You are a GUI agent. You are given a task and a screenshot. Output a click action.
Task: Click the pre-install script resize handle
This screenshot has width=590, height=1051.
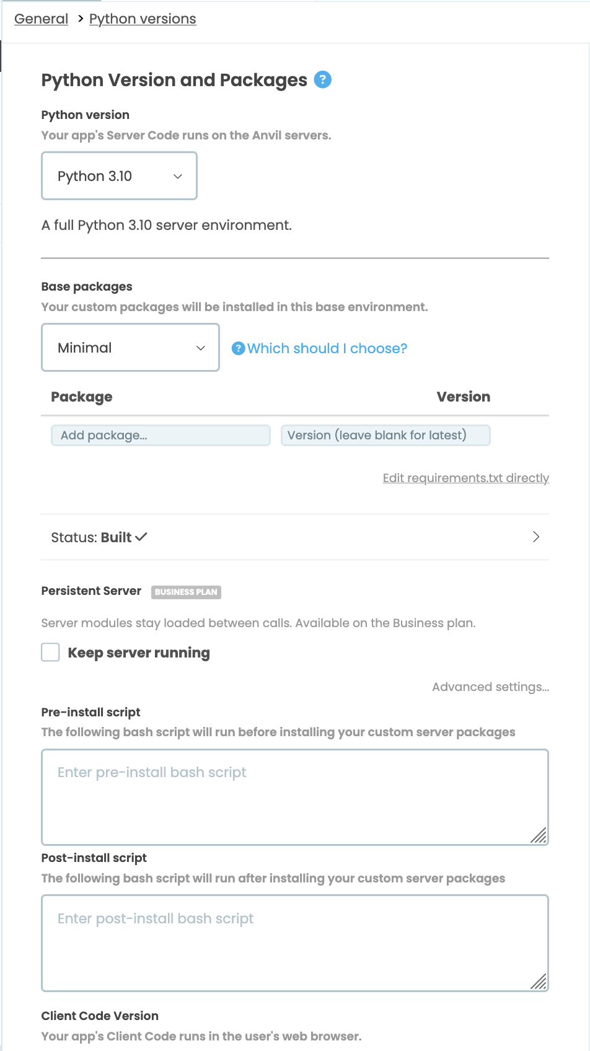[x=539, y=835]
